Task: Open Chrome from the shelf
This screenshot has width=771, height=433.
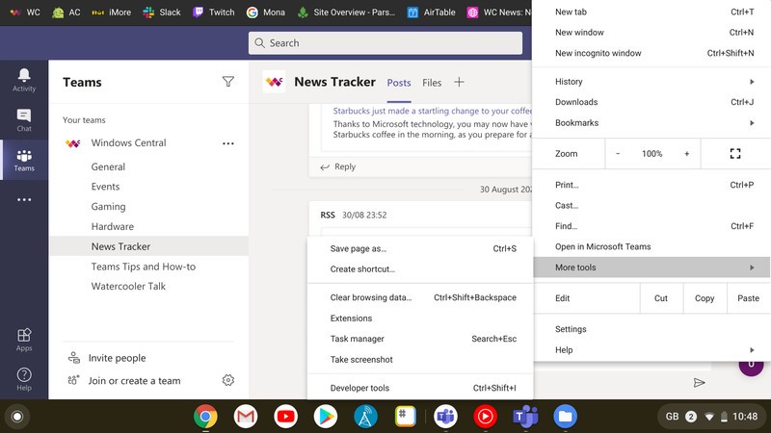Action: pos(205,417)
